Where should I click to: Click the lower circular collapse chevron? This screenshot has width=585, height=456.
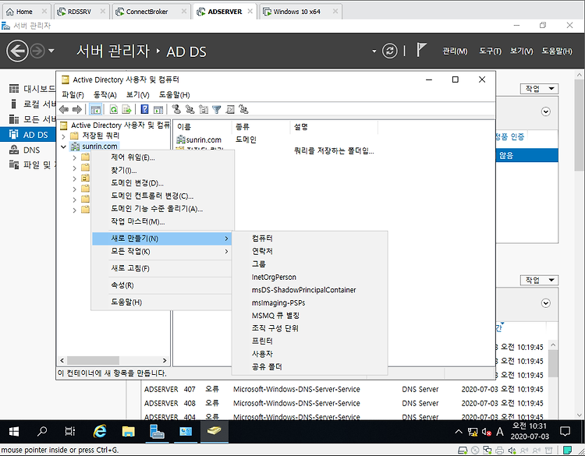[x=545, y=303]
